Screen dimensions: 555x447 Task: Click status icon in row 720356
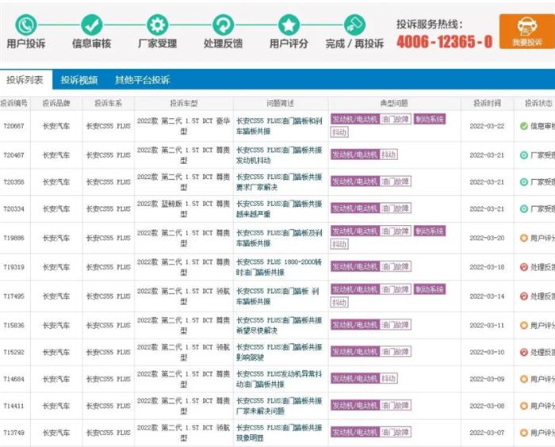point(524,182)
